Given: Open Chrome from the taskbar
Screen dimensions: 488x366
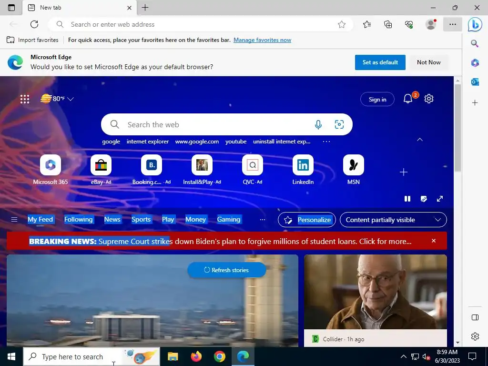Looking at the screenshot, I should point(219,356).
